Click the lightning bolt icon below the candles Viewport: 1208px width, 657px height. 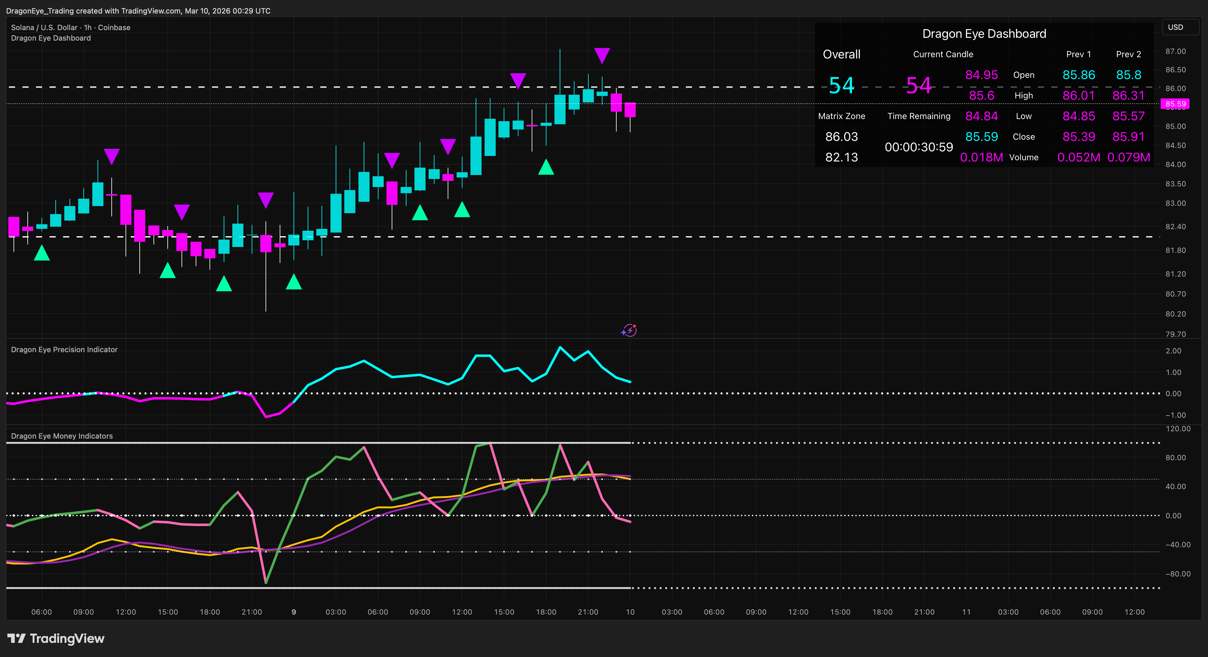click(629, 330)
